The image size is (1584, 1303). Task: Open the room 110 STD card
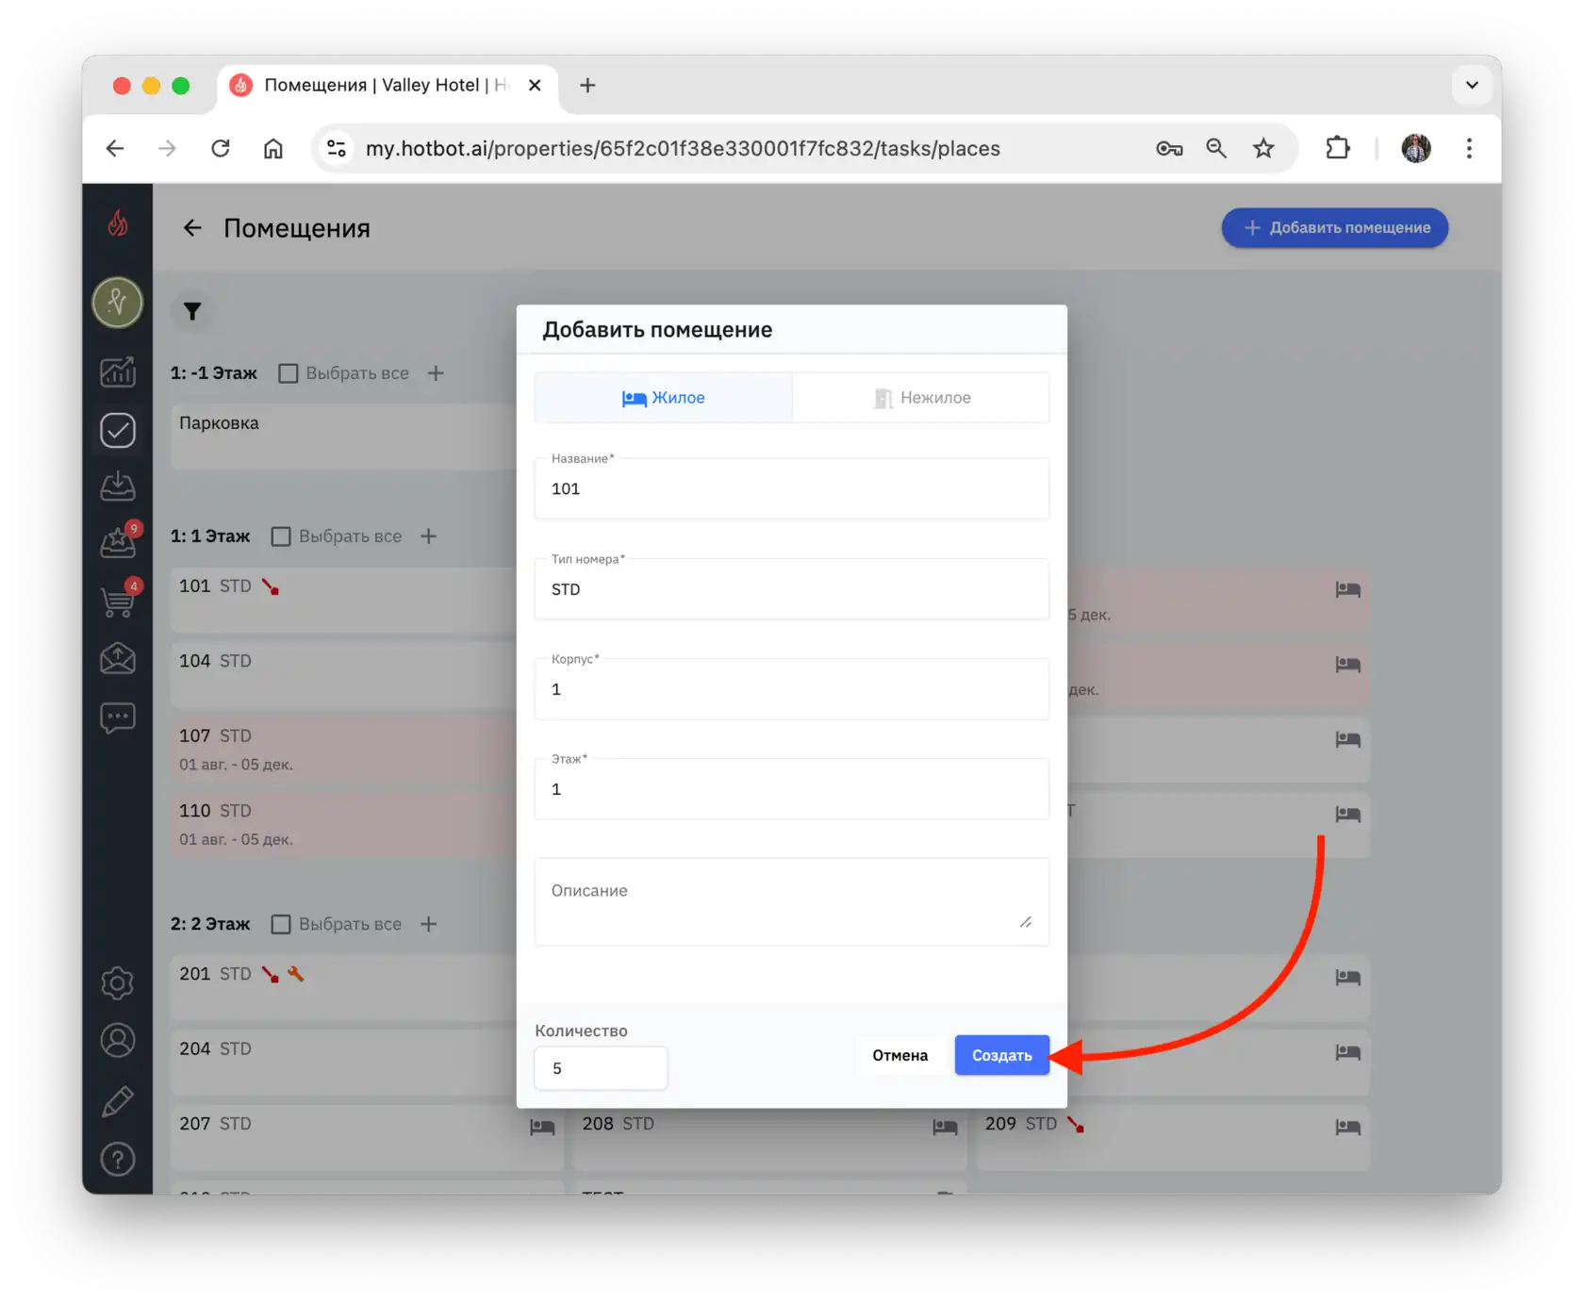click(x=344, y=825)
